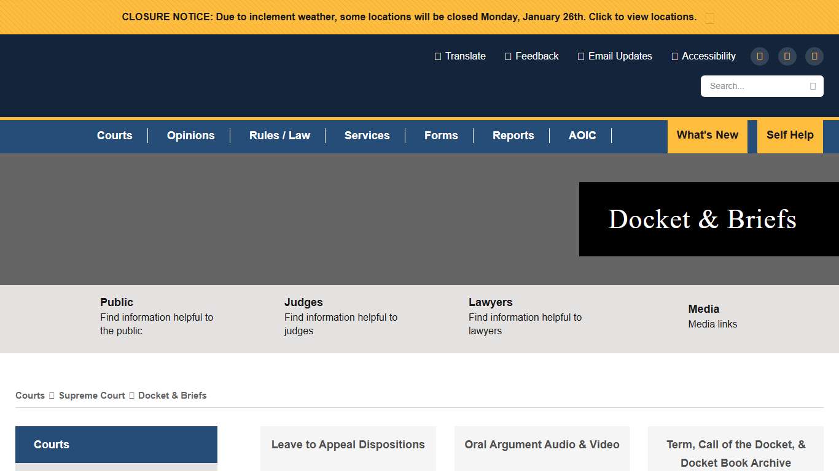Open the Opinions menu item
Image resolution: width=839 pixels, height=471 pixels.
[x=190, y=136]
